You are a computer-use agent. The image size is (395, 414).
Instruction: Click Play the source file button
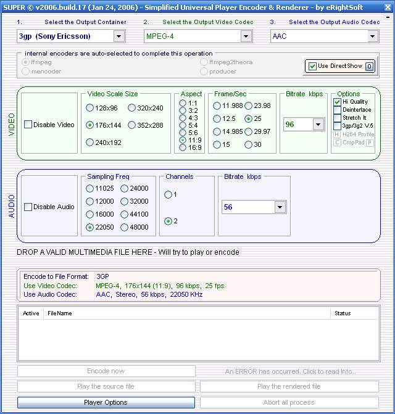pyautogui.click(x=106, y=386)
